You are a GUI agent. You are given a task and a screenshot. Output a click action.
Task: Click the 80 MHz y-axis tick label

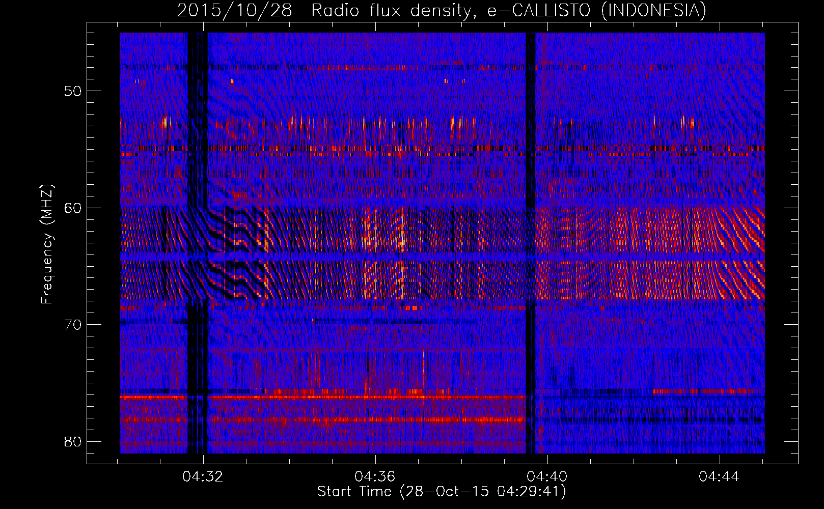point(73,441)
